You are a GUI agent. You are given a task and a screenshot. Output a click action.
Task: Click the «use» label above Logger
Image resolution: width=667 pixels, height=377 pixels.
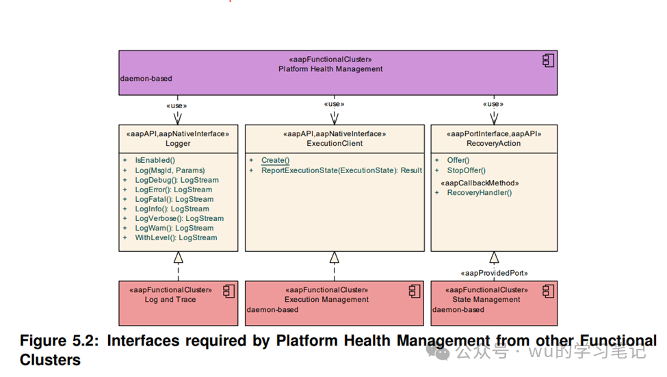[176, 105]
